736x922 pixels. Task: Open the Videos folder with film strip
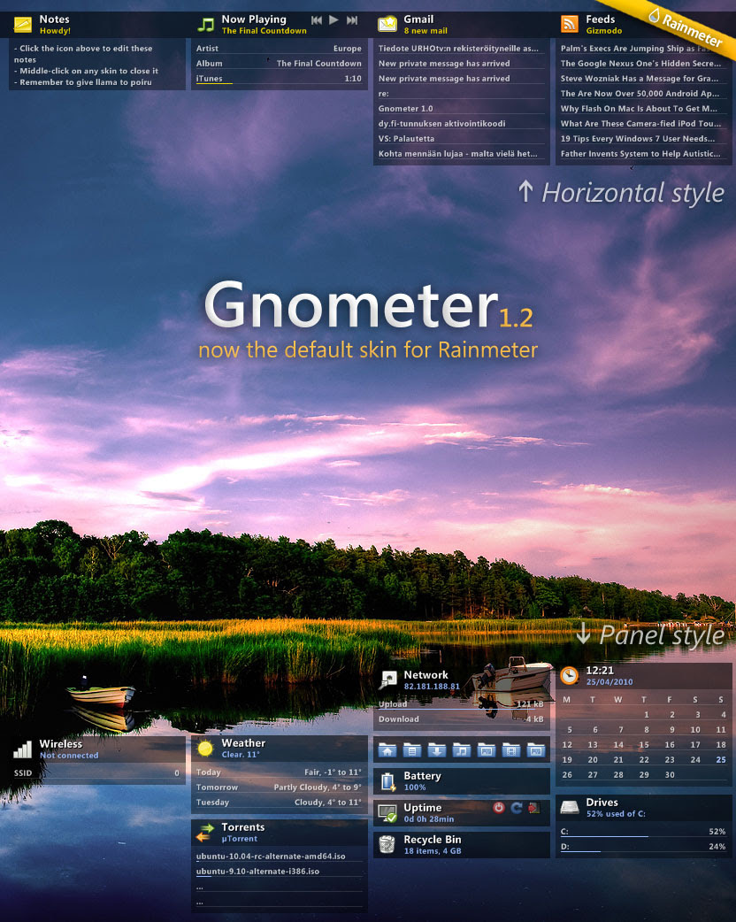pyautogui.click(x=510, y=750)
